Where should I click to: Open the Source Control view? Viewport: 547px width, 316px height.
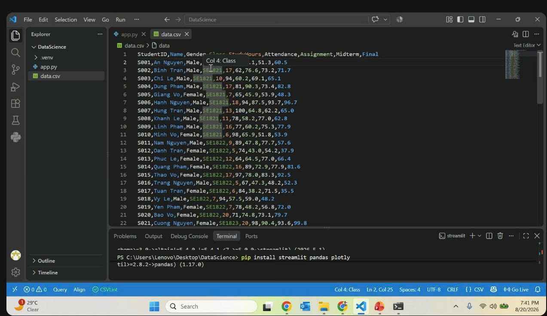pos(15,70)
